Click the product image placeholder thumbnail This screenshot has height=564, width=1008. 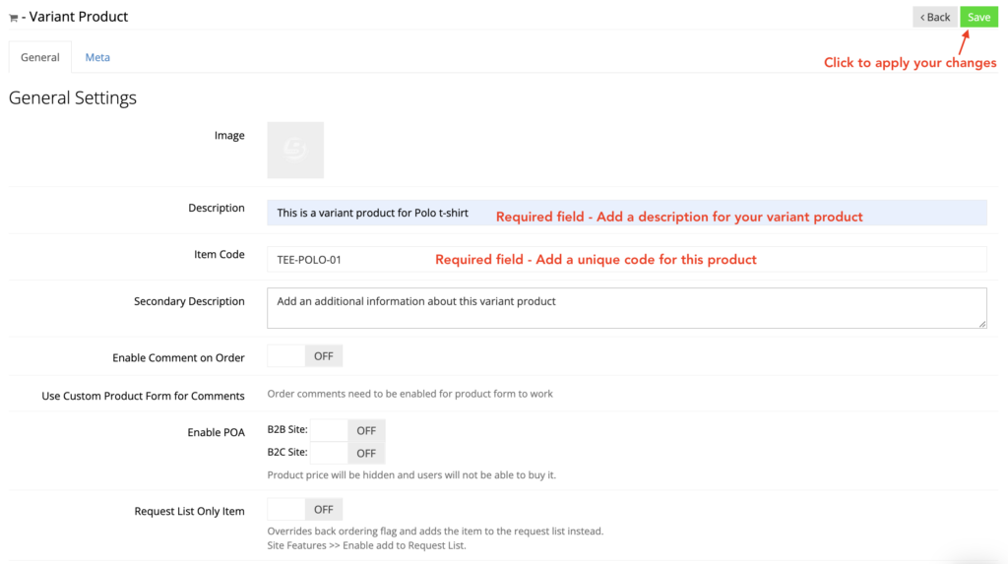(295, 150)
